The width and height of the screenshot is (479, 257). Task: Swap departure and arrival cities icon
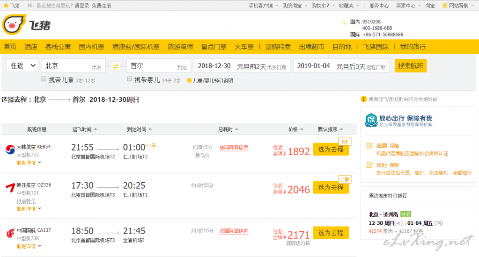[x=116, y=66]
